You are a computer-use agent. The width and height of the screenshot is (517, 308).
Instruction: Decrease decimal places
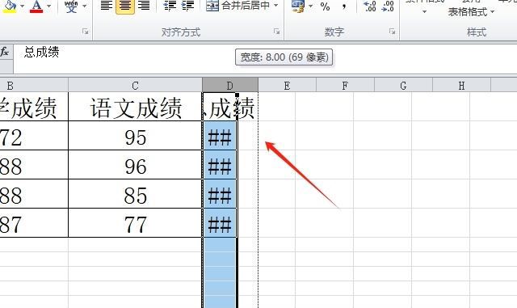point(388,6)
